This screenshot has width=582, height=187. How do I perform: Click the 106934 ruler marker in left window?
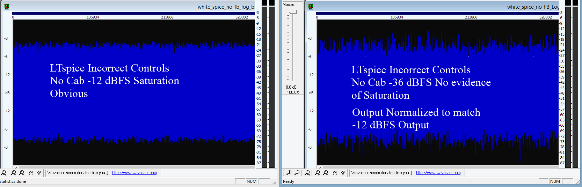[x=93, y=17]
